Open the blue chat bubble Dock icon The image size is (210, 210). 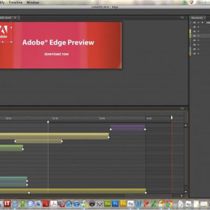tap(30, 204)
